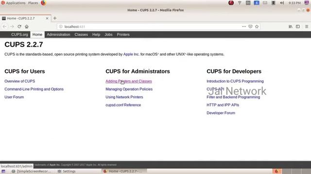Click the blue tray indicator icon
This screenshot has width=311, height=174.
pyautogui.click(x=257, y=3)
